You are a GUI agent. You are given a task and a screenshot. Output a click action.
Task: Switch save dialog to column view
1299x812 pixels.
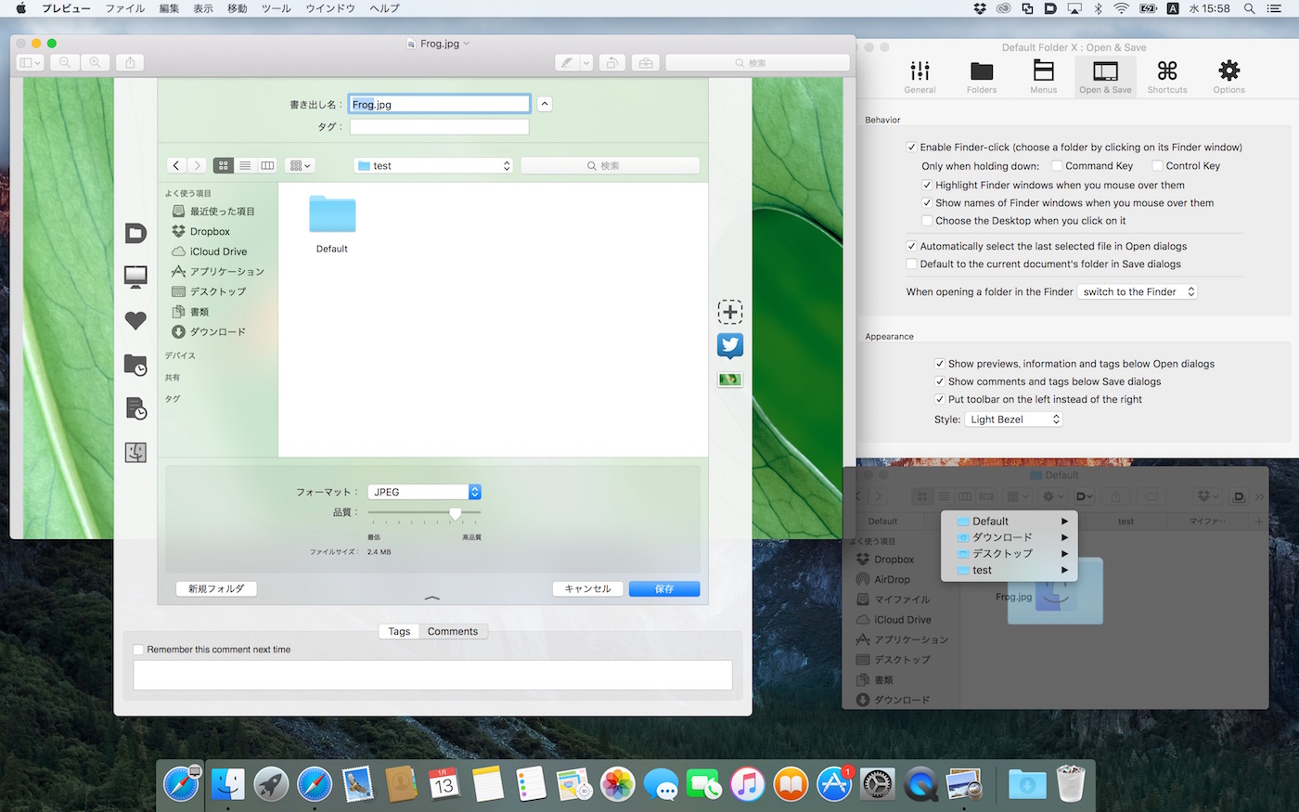click(x=267, y=165)
